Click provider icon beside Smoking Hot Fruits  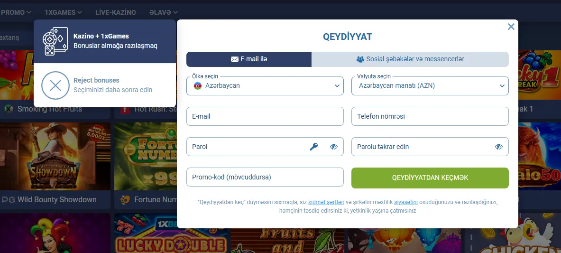click(8, 109)
